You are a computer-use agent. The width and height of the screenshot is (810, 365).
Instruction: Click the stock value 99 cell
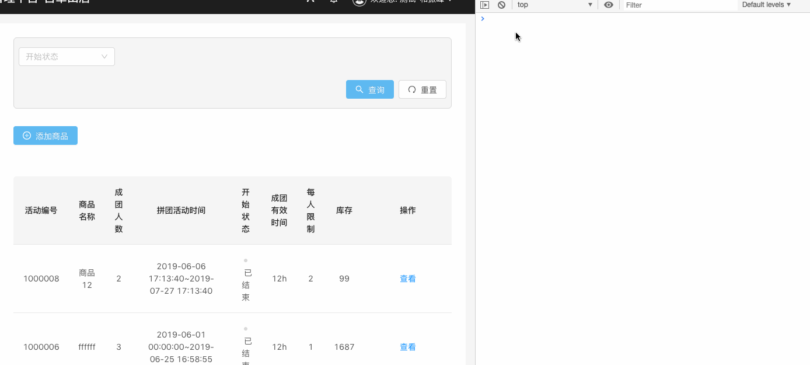344,279
